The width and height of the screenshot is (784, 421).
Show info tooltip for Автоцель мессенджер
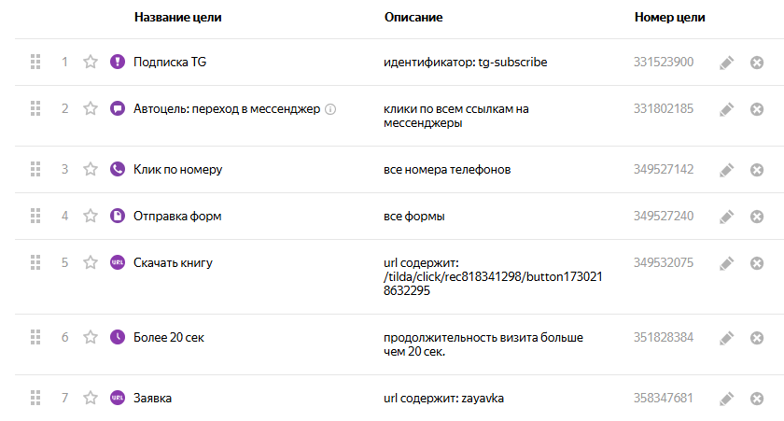330,109
